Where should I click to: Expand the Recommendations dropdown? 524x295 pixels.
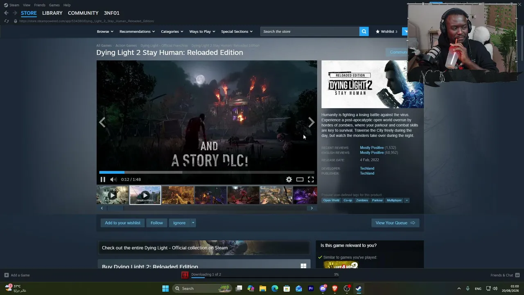(x=137, y=32)
